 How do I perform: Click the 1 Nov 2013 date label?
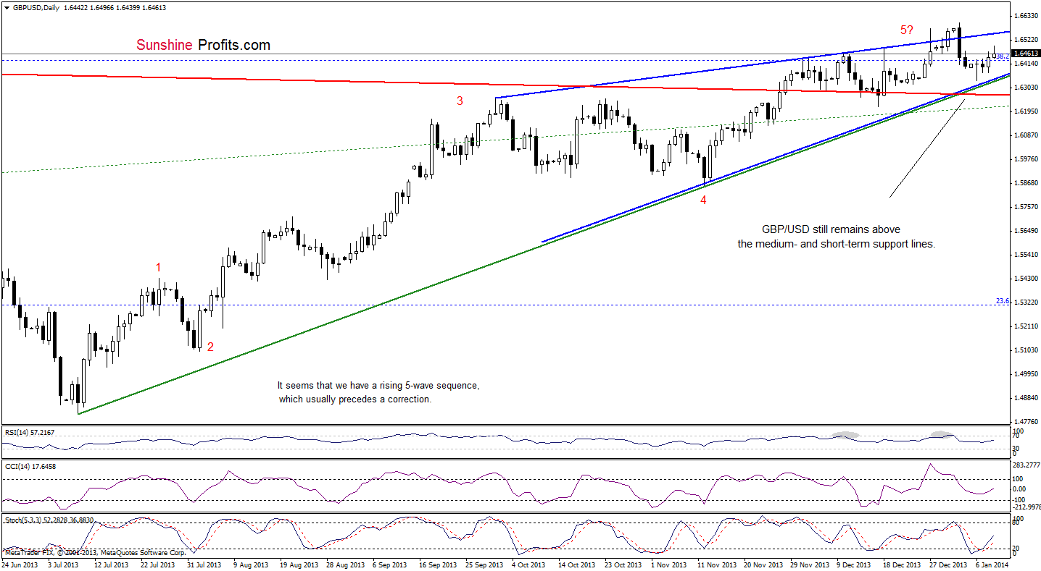667,564
